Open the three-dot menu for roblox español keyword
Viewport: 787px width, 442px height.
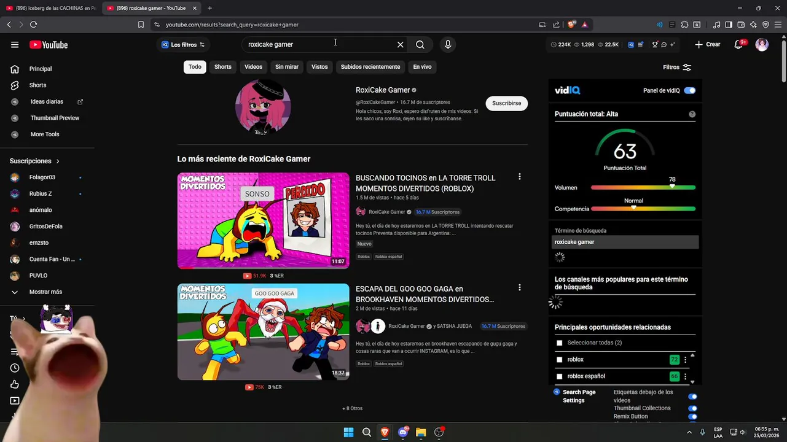pos(685,376)
